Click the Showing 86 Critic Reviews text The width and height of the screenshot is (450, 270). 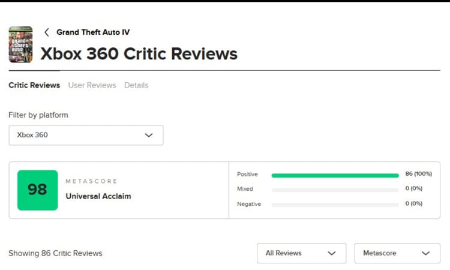pyautogui.click(x=55, y=253)
